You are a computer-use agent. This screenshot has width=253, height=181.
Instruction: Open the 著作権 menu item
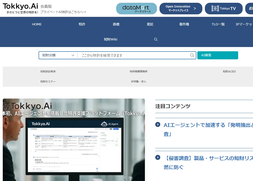pos(184,24)
